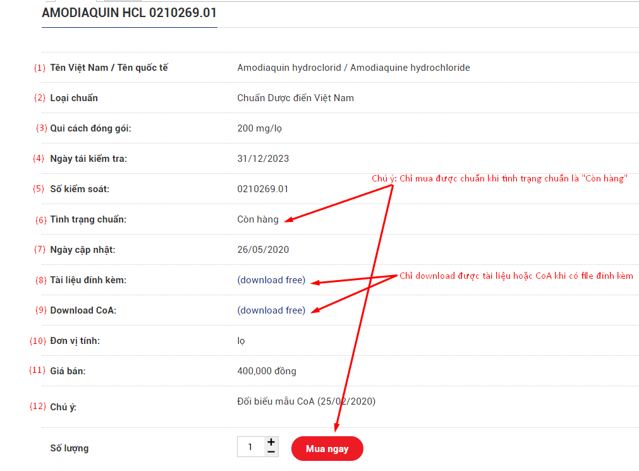Viewport: 639px width, 471px height.
Task: Open the Download CoA download free link
Action: click(271, 310)
